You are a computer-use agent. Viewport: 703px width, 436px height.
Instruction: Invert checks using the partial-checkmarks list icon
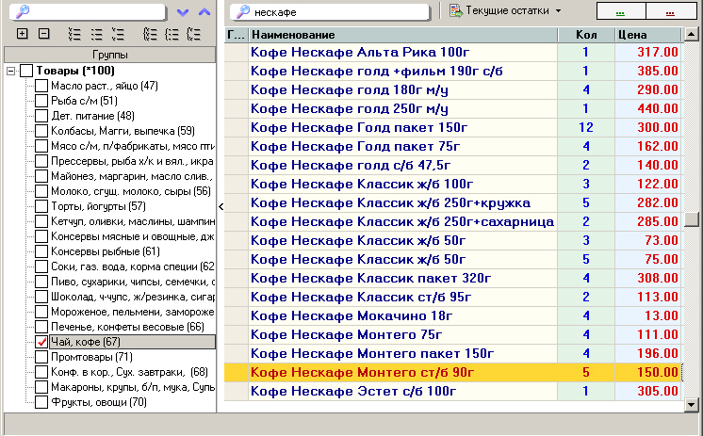pos(118,34)
